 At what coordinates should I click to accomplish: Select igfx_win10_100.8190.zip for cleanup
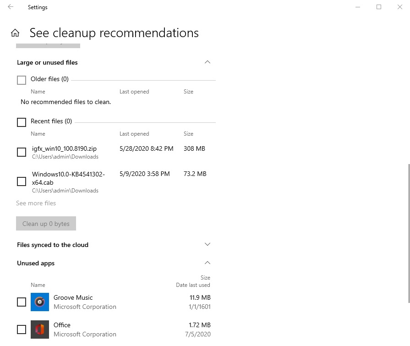click(x=21, y=152)
